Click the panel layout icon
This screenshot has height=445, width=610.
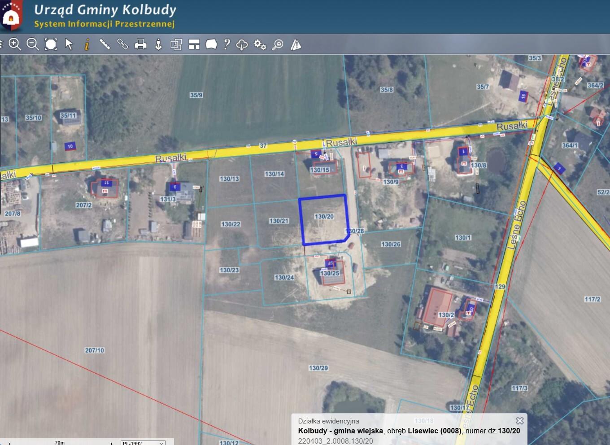(194, 44)
